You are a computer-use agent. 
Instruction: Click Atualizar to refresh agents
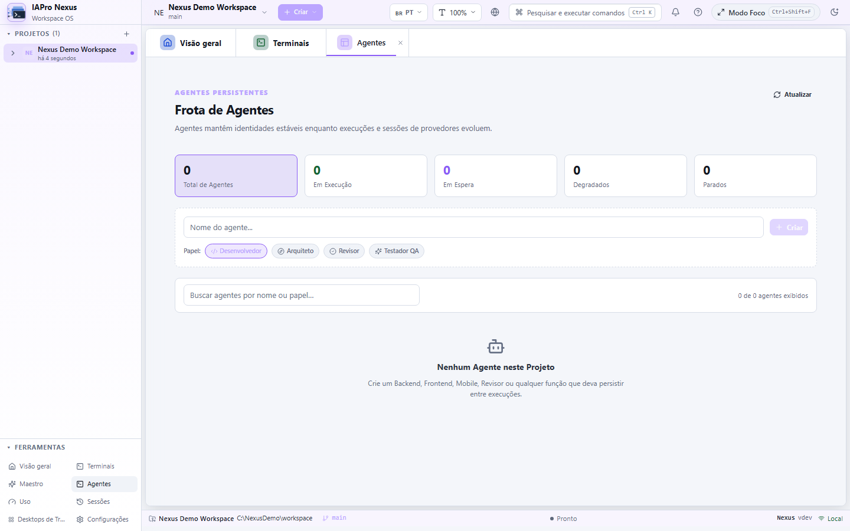click(793, 94)
